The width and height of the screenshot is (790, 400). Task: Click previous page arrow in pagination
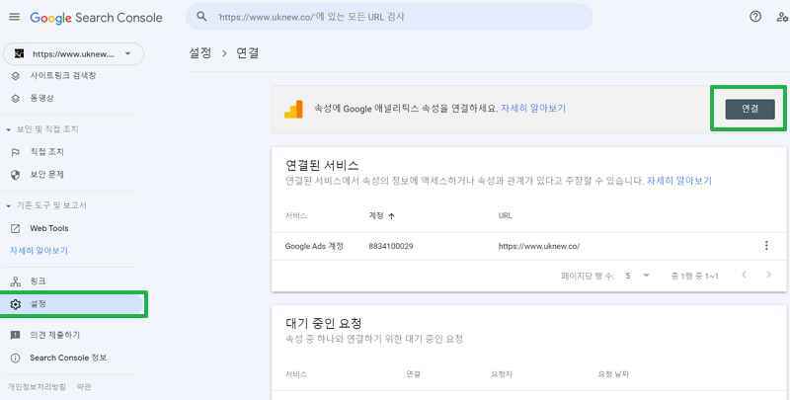pyautogui.click(x=745, y=276)
